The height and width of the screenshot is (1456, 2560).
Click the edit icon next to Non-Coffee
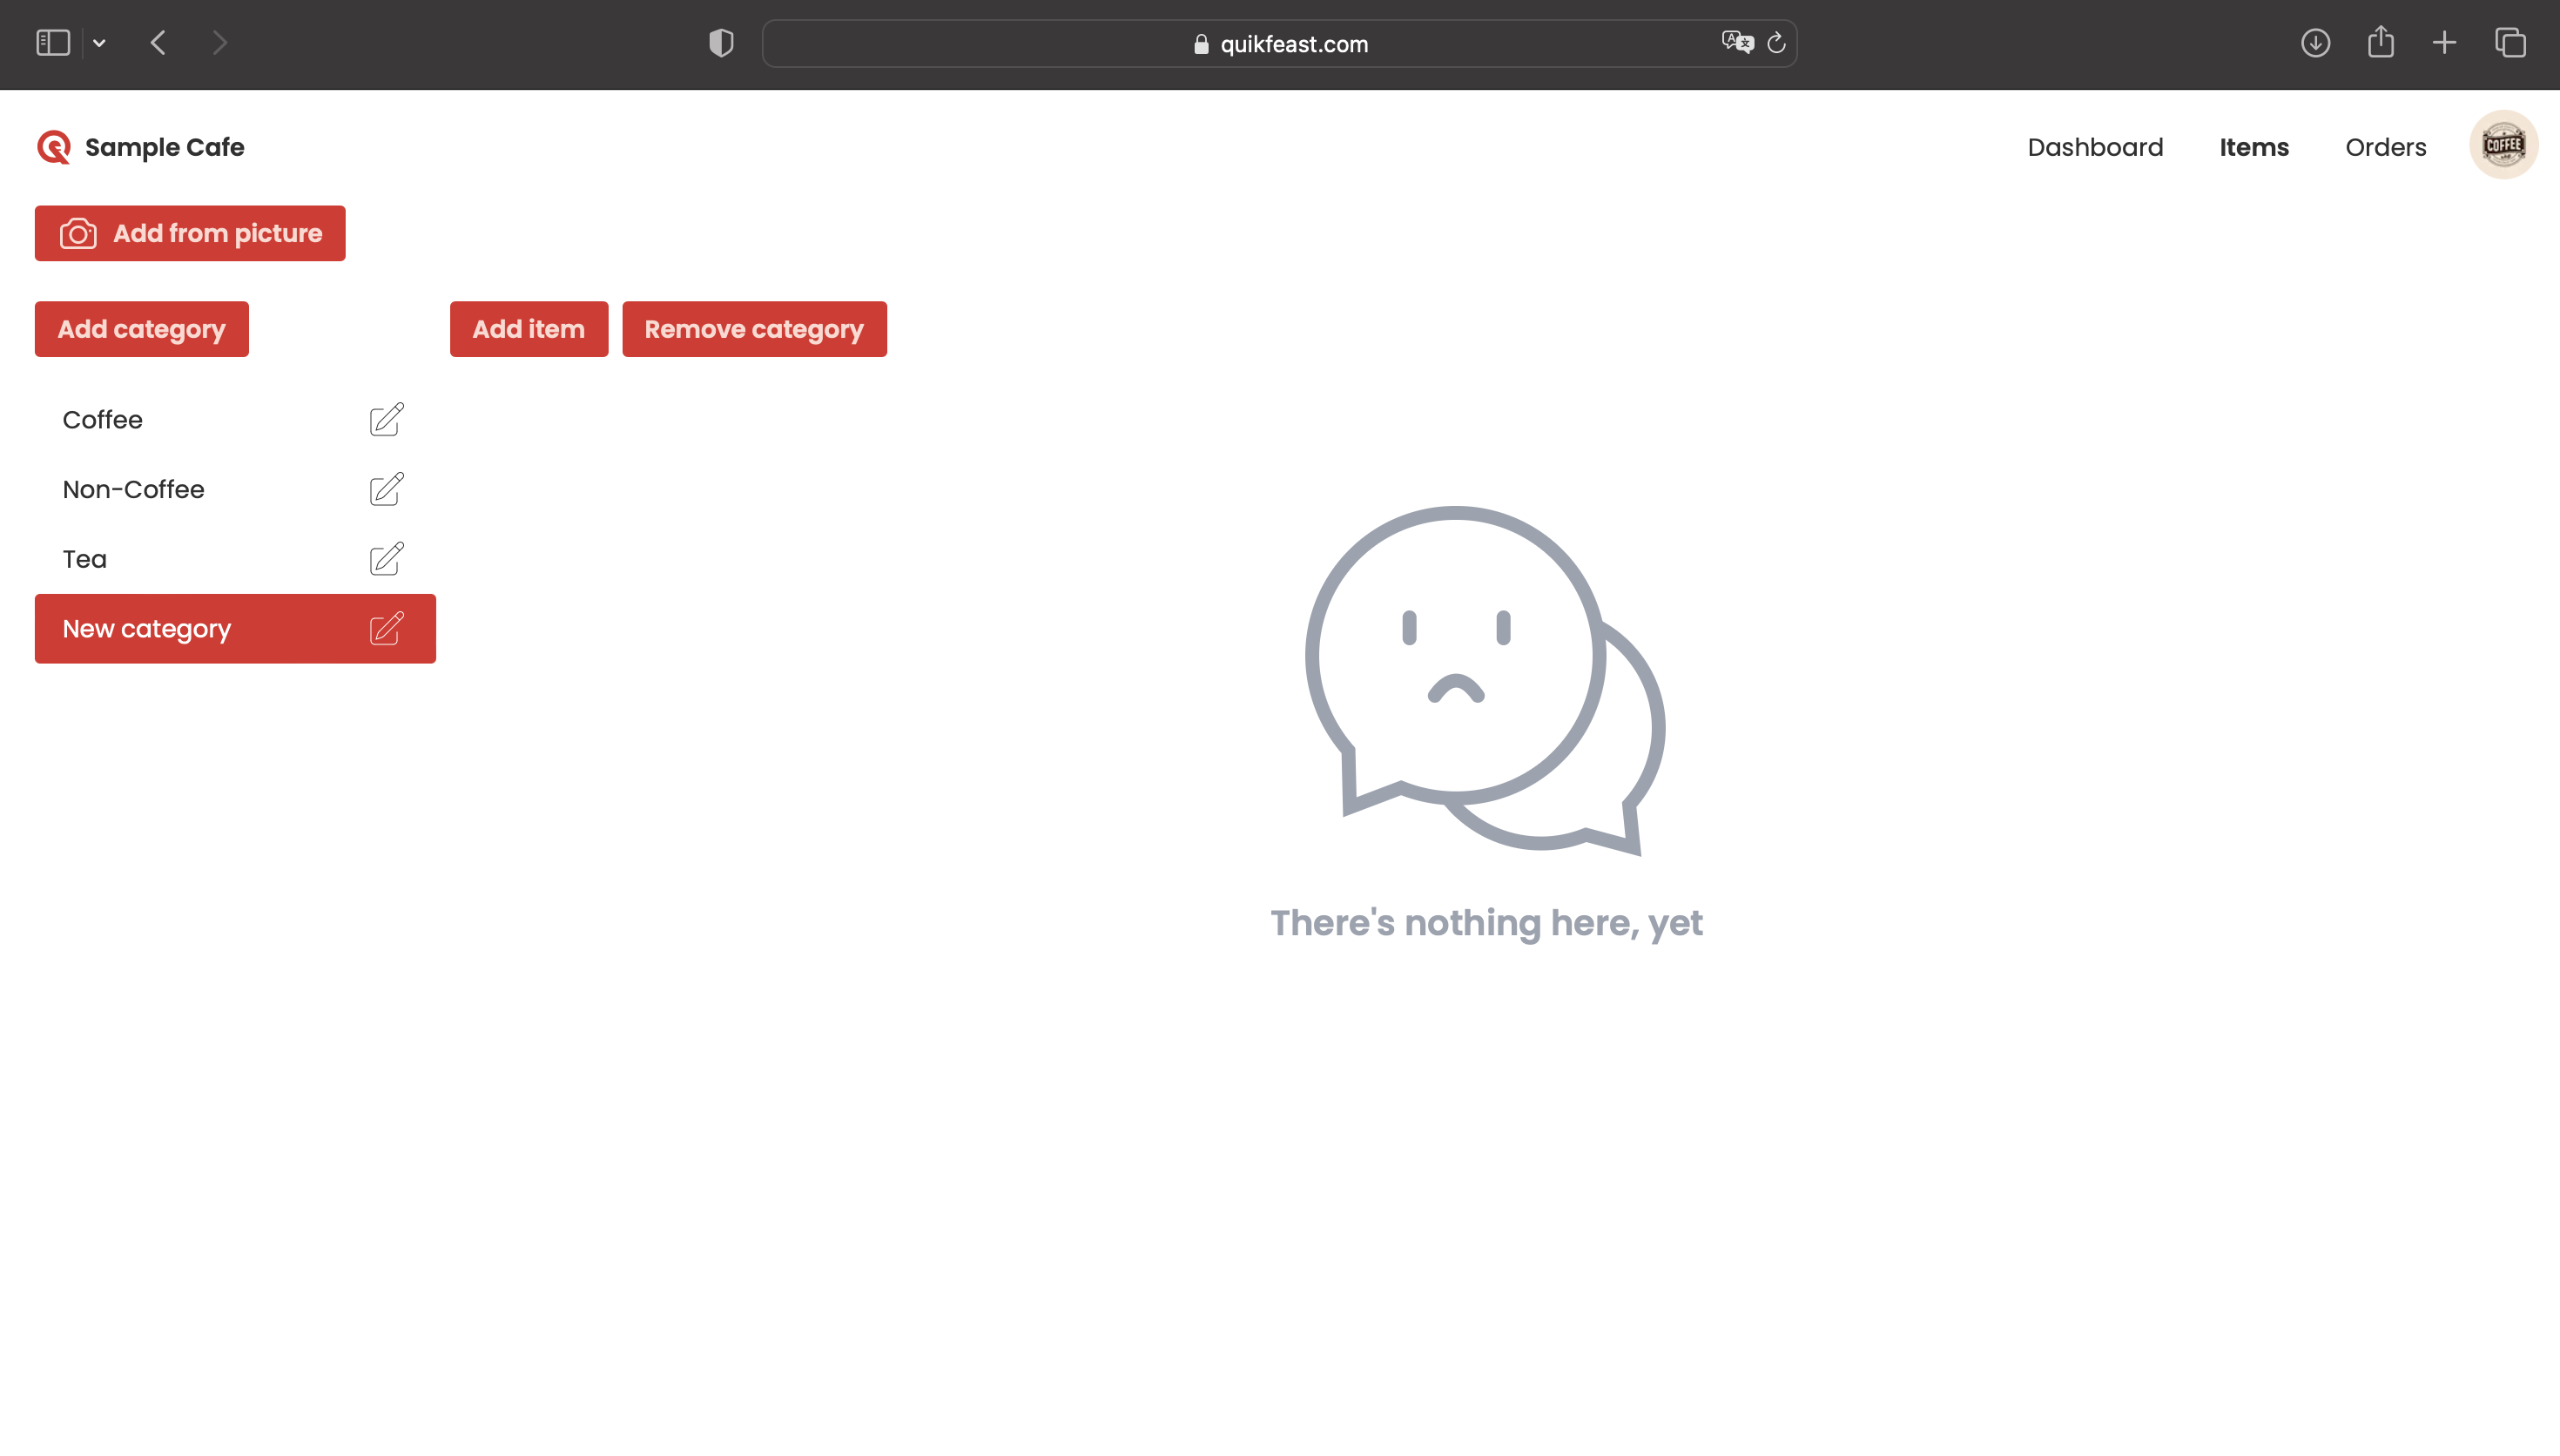point(385,489)
